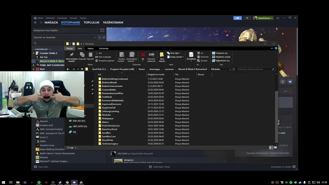Viewport: 329px width, 185px height.
Task: Toggle recent-activity clock filter in Steam library
Action: (x=100, y=38)
